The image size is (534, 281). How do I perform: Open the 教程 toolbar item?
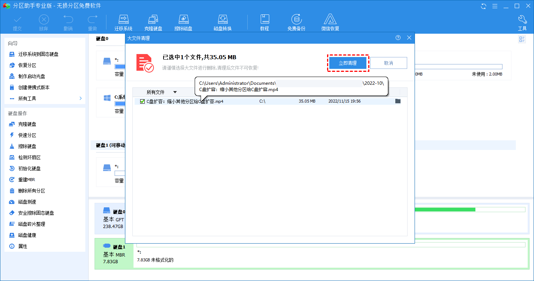point(264,23)
